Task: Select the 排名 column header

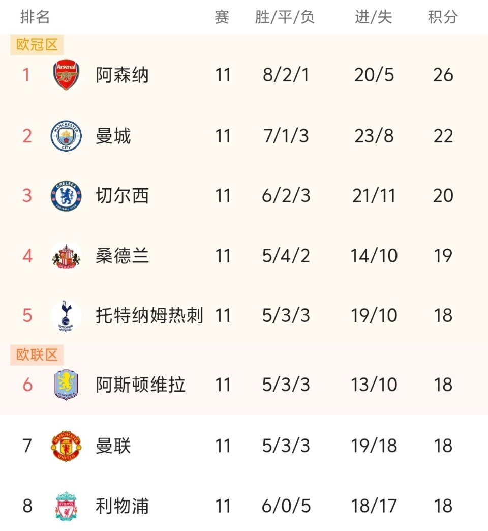Action: coord(35,17)
